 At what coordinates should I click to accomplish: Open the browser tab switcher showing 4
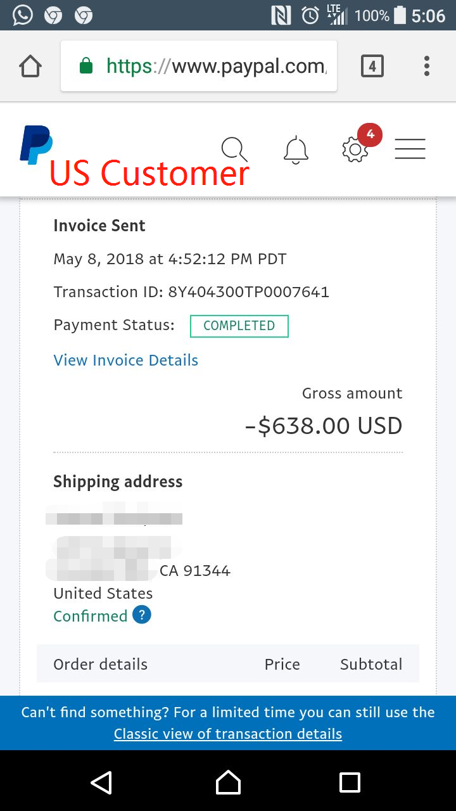pos(372,66)
